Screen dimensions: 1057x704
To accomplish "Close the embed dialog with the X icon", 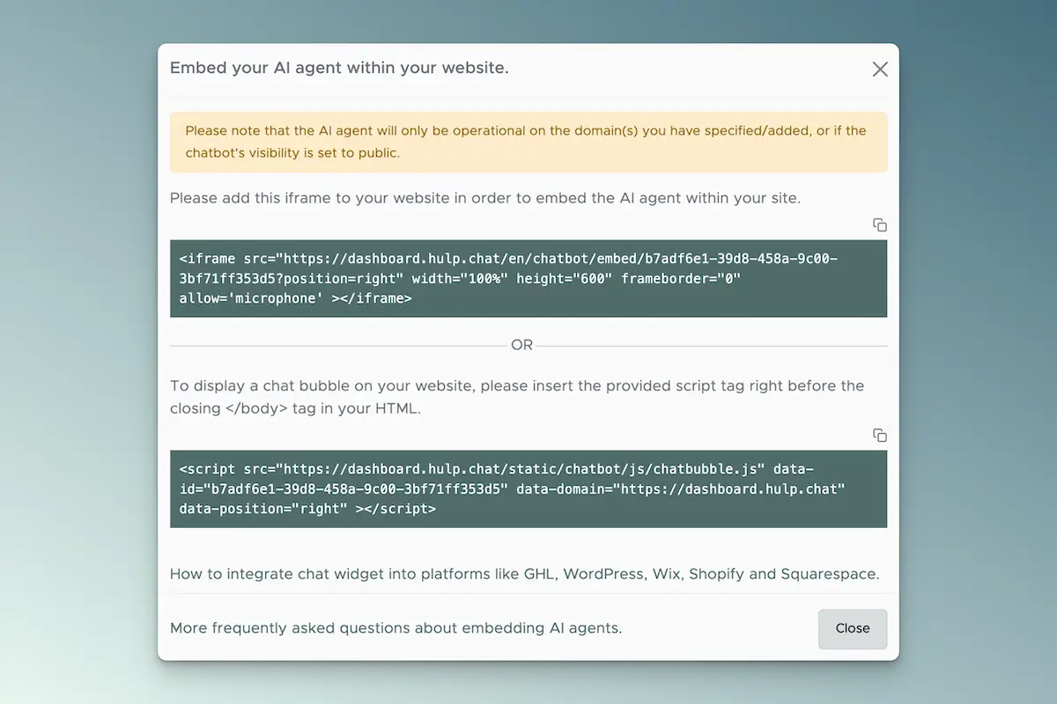I will tap(879, 69).
